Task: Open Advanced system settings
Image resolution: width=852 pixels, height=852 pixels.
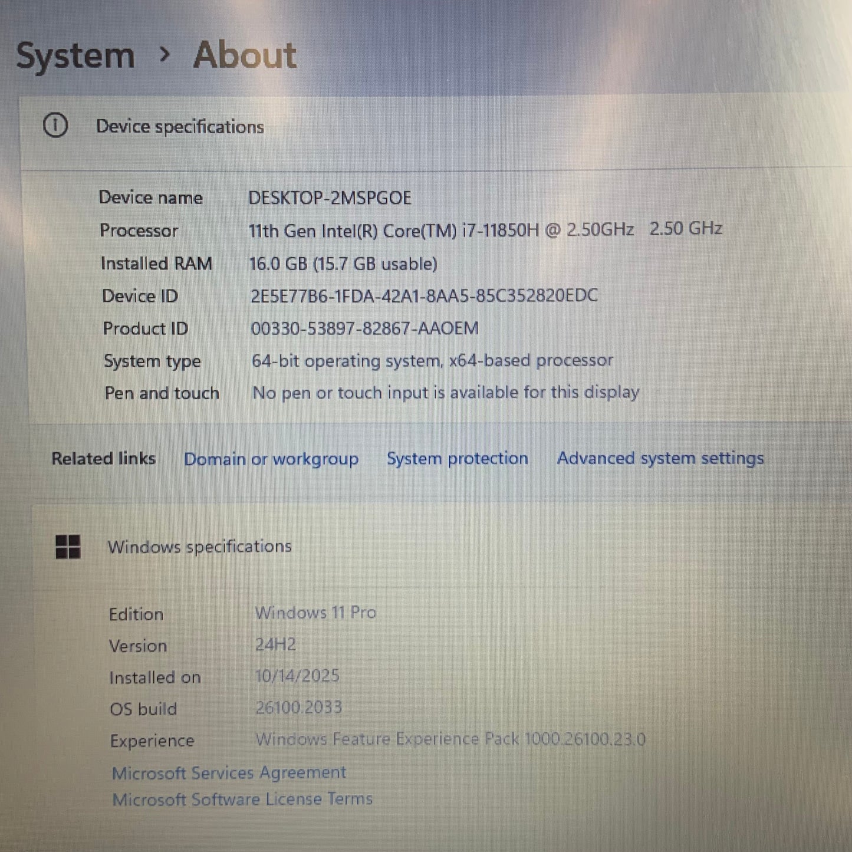Action: point(660,458)
